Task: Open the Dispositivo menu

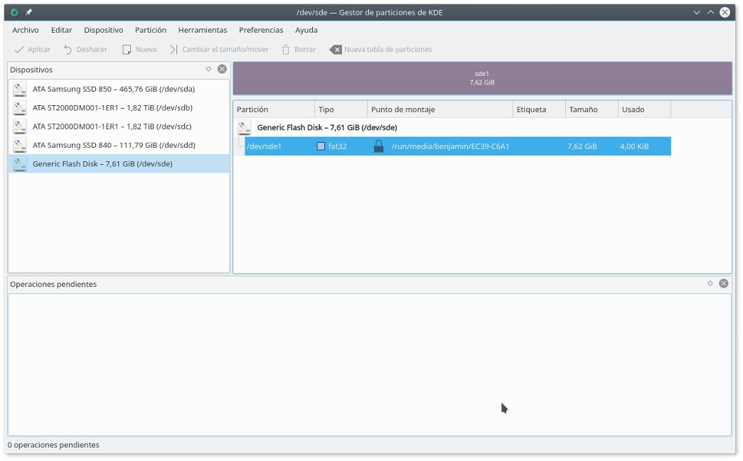Action: [103, 30]
